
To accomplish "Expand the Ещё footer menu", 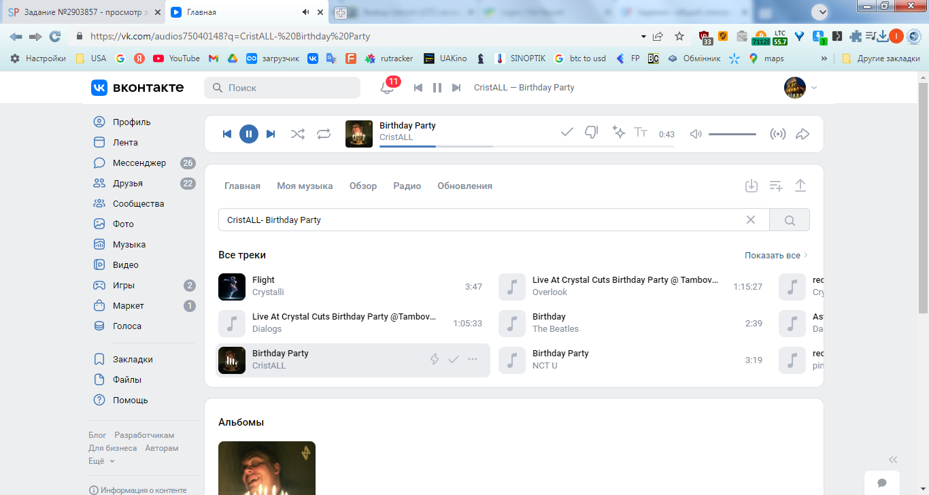I will point(101,461).
